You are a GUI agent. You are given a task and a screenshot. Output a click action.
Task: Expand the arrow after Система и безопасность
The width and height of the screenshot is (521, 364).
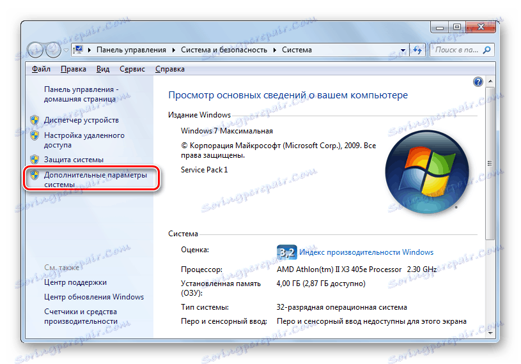275,50
